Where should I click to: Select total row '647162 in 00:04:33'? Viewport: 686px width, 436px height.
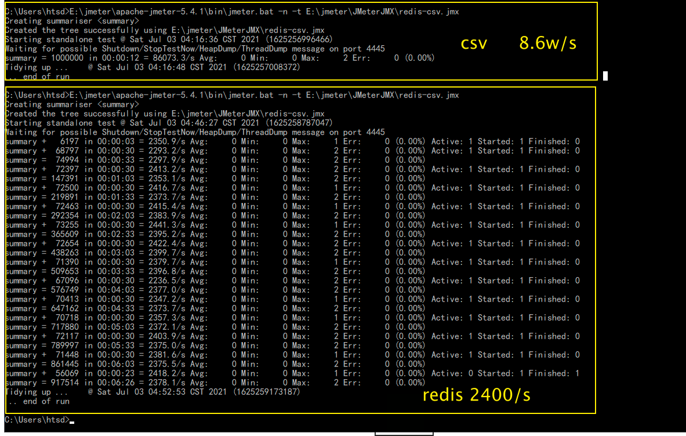(215, 308)
